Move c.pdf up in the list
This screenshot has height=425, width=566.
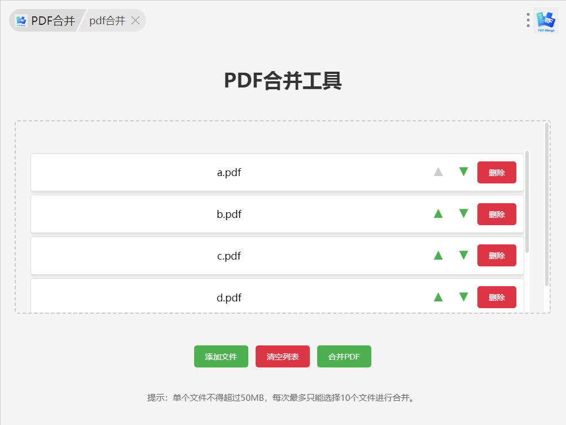click(438, 255)
